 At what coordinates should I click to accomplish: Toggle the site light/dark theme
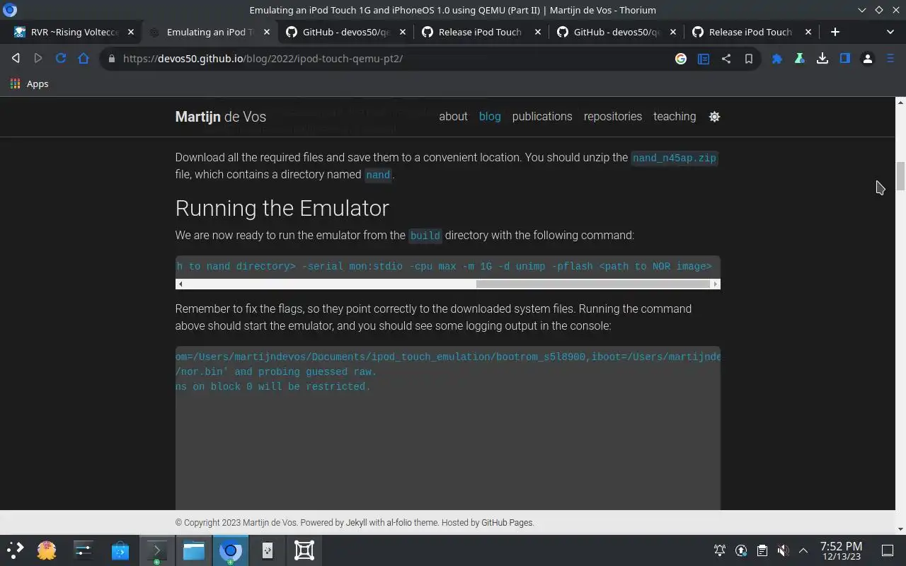tap(714, 117)
